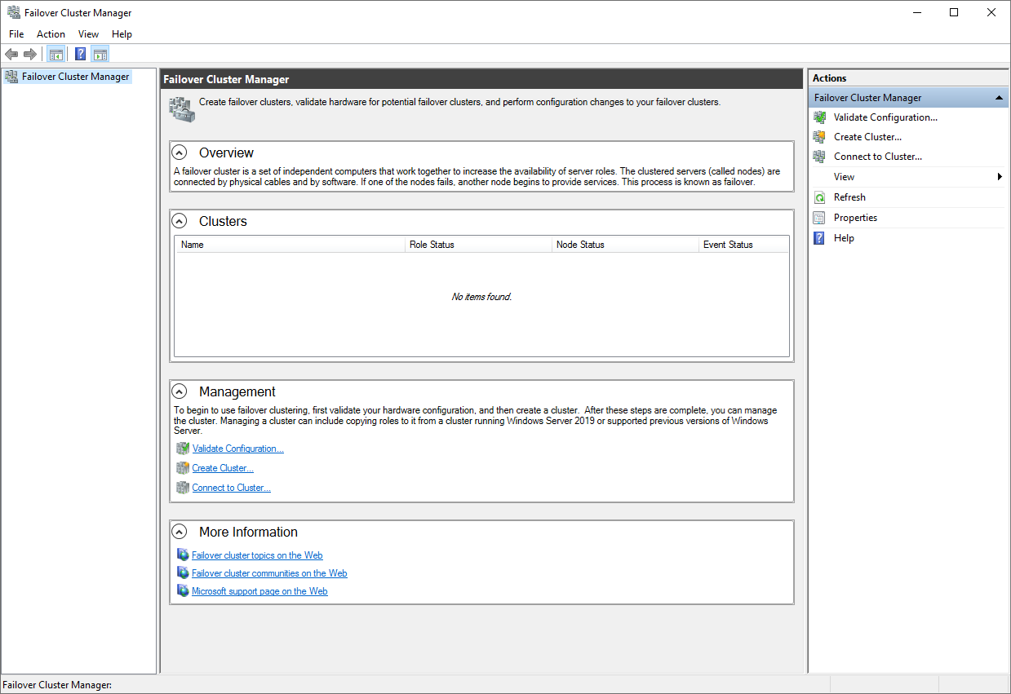Select Refresh in Actions pane

(849, 197)
